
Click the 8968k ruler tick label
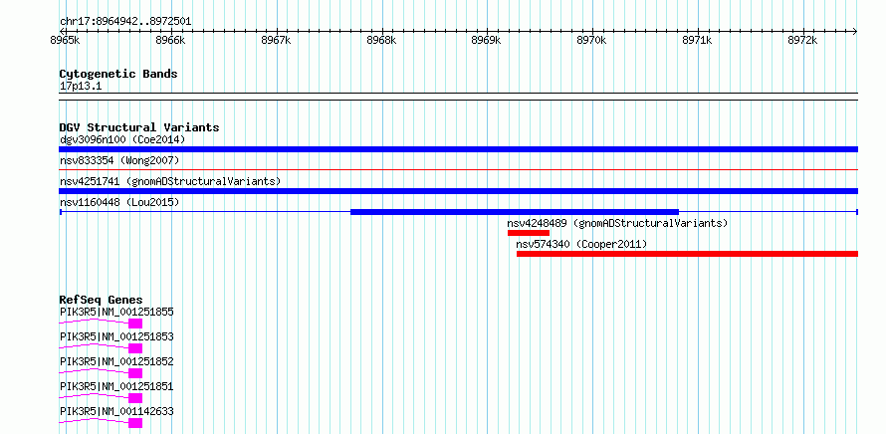pyautogui.click(x=381, y=40)
